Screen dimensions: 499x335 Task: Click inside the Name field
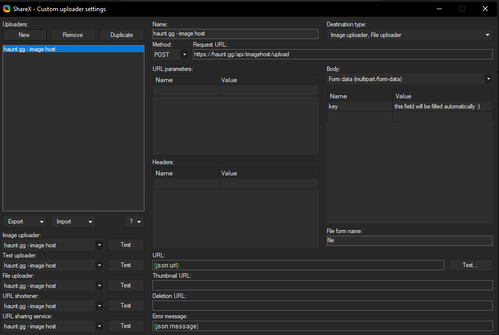[235, 33]
